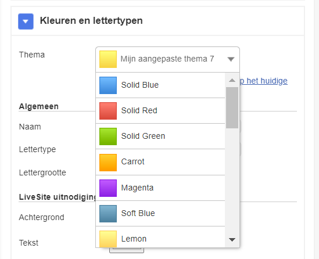Select the Solid Red theme option
This screenshot has width=319, height=259.
click(160, 111)
